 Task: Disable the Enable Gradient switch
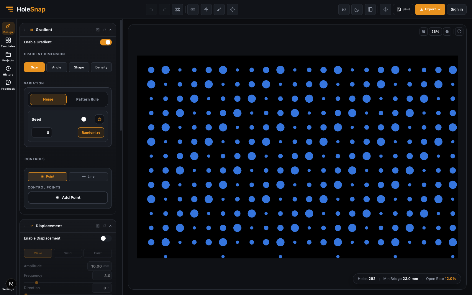click(106, 42)
